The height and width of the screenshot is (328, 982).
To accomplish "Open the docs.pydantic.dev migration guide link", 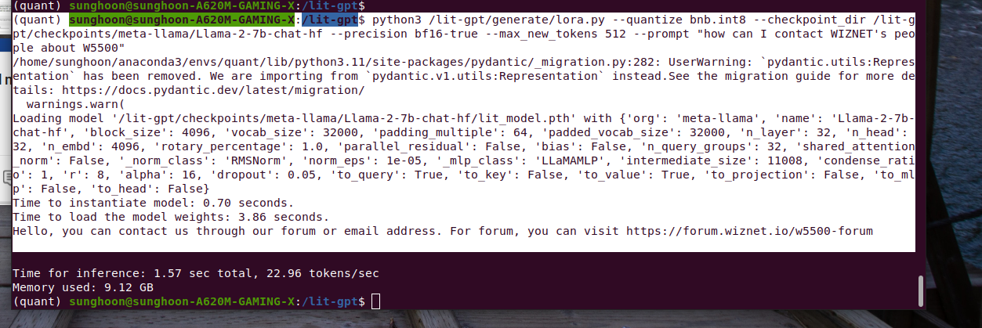I will 212,90.
